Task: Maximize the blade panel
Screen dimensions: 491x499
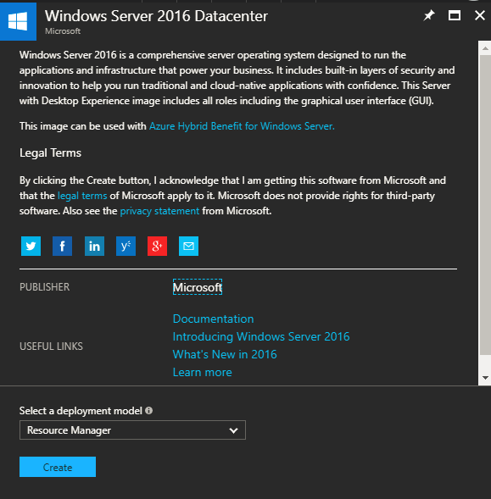Action: [455, 15]
